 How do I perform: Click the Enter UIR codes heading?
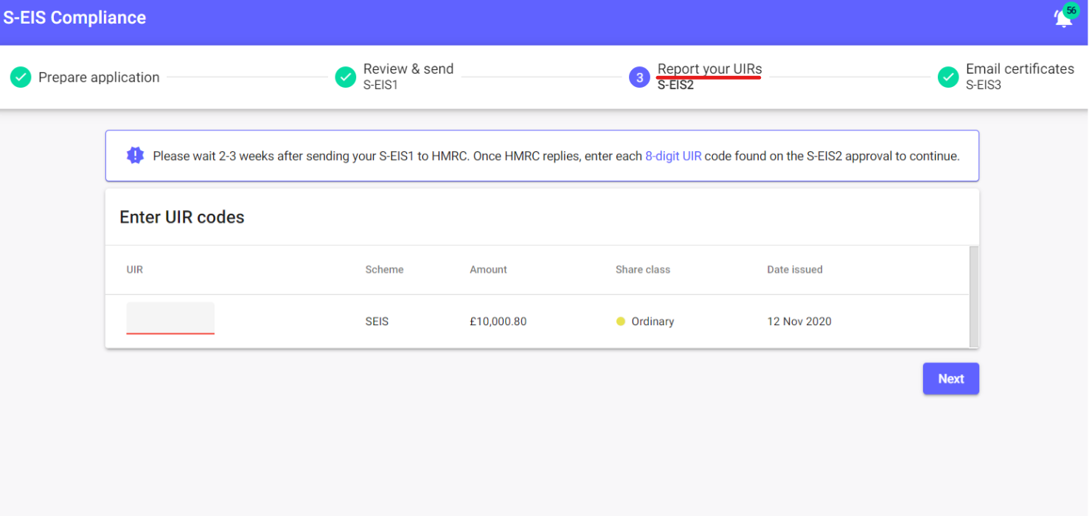pyautogui.click(x=182, y=217)
